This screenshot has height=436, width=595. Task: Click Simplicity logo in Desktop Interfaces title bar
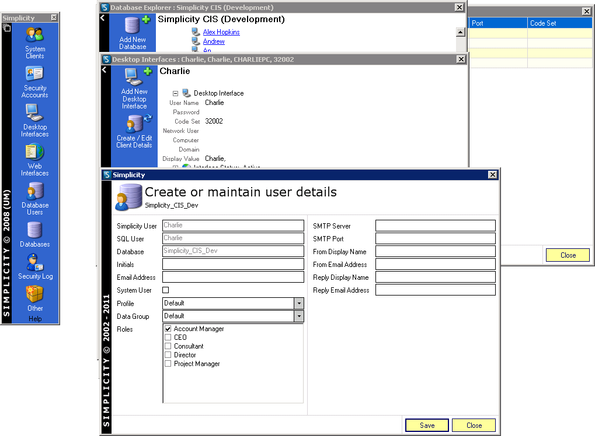[x=107, y=59]
